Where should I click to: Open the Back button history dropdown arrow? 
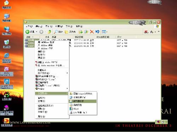[x=36, y=32]
